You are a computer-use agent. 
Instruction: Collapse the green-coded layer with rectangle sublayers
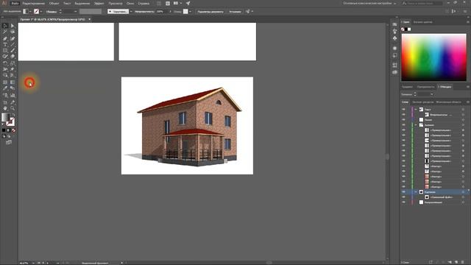pyautogui.click(x=416, y=125)
